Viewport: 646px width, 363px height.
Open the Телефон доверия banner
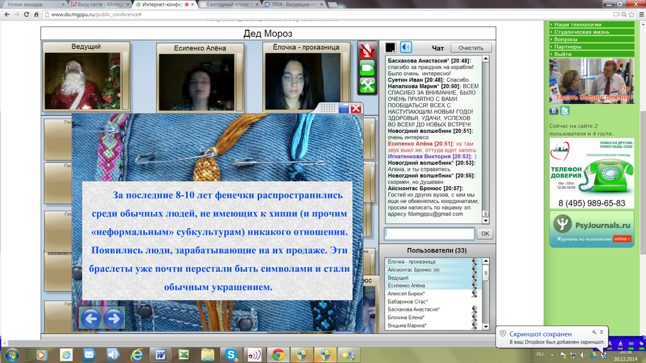pyautogui.click(x=592, y=173)
